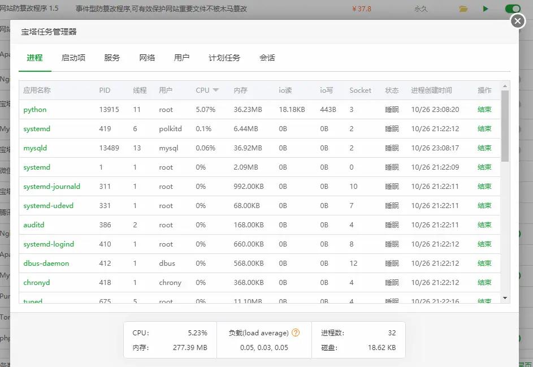The height and width of the screenshot is (367, 533).
Task: Open the systemd-journald process entry
Action: (51, 187)
